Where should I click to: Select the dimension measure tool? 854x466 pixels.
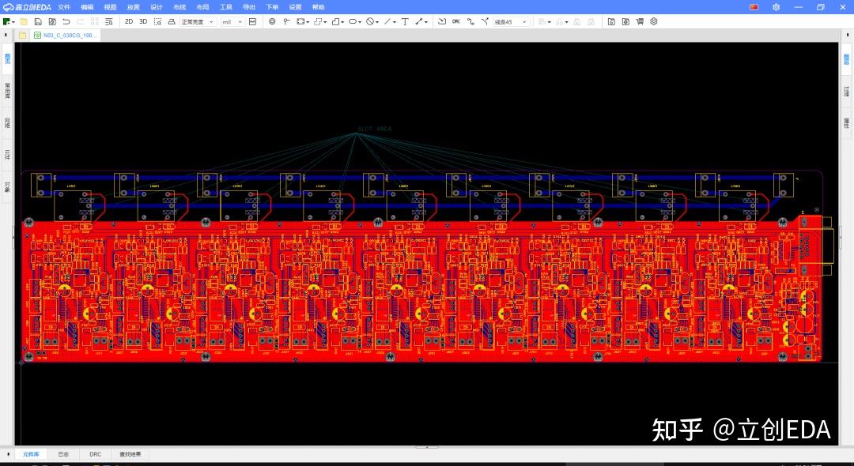click(x=419, y=22)
